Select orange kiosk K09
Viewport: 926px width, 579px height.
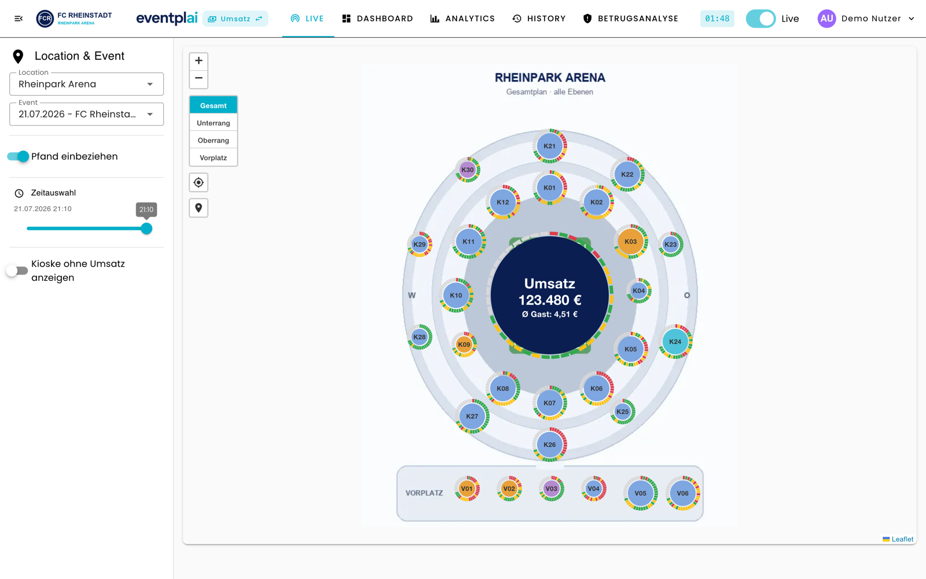point(464,345)
